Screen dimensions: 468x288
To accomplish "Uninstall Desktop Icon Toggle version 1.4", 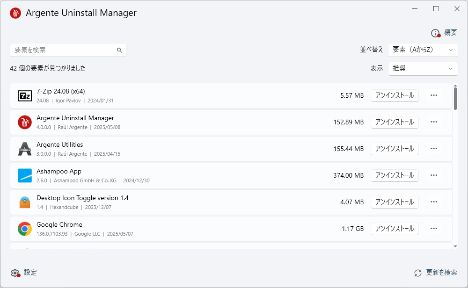I will pyautogui.click(x=395, y=202).
